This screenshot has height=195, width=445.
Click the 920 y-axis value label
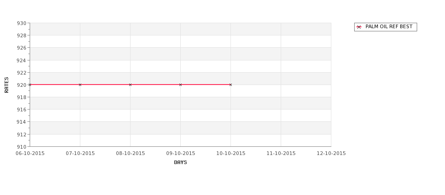click(x=21, y=85)
